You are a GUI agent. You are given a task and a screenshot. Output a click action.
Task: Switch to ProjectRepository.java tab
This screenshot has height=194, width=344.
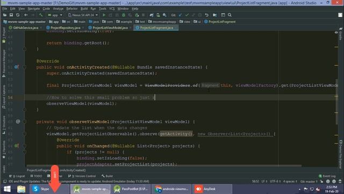pos(65,28)
